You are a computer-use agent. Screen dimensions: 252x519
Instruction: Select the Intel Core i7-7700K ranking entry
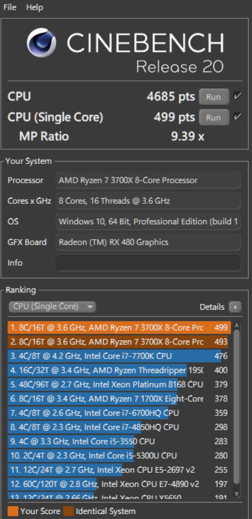[x=118, y=356]
